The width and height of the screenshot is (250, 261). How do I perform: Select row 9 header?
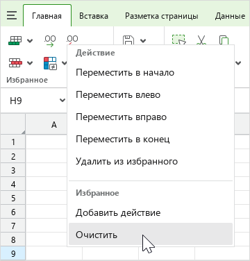coord(13,253)
